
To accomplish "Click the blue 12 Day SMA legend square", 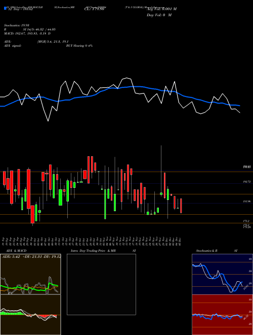I will pos(5,8).
